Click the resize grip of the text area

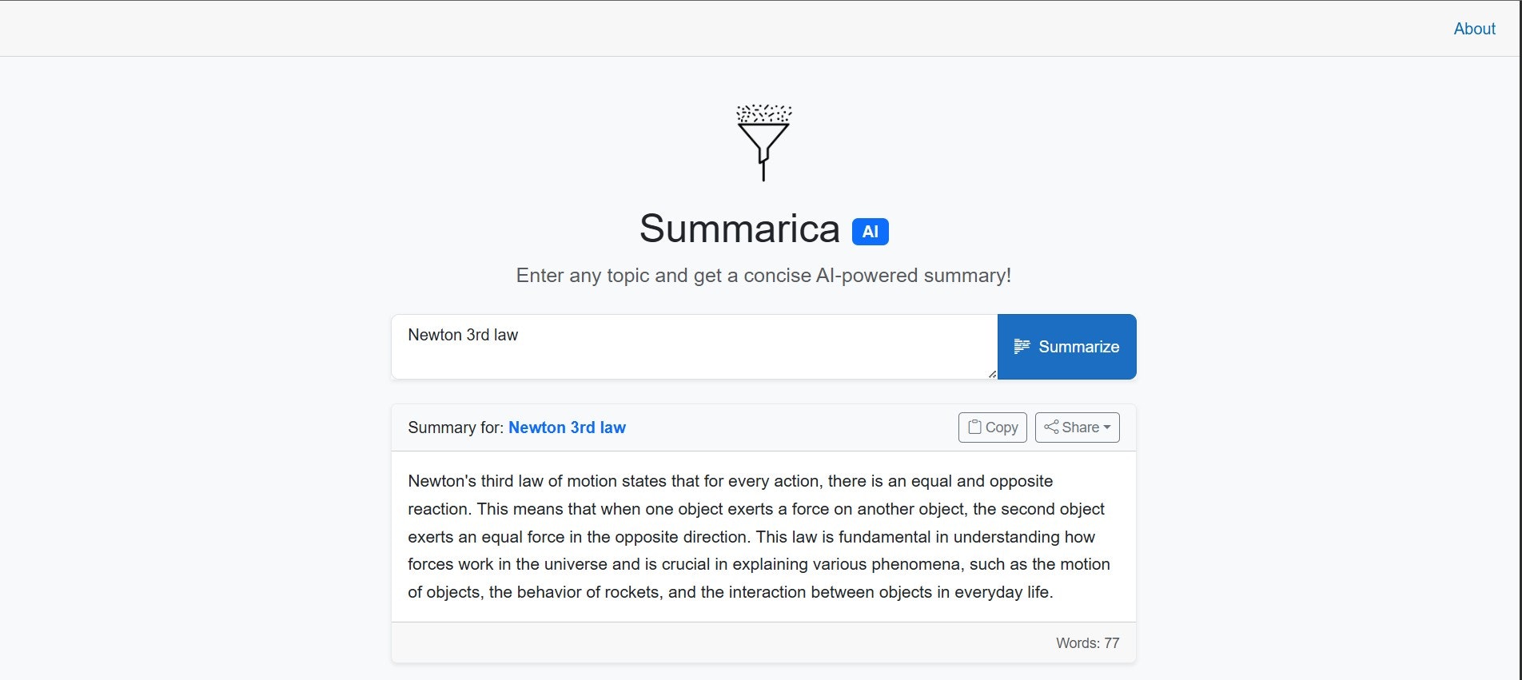[x=992, y=374]
